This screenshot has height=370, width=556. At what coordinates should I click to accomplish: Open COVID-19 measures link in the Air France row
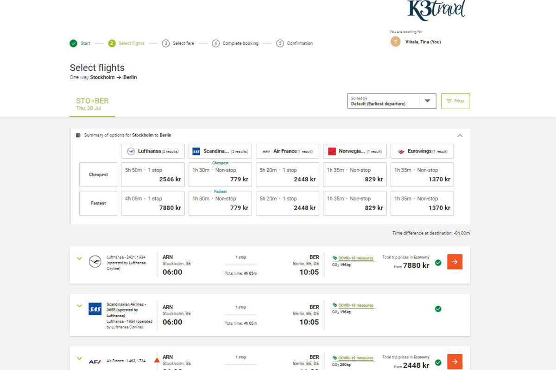point(355,358)
